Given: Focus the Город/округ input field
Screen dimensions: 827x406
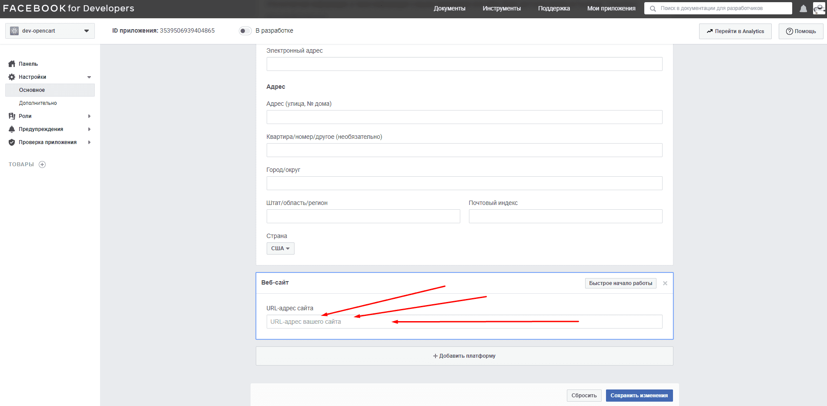Looking at the screenshot, I should pyautogui.click(x=464, y=183).
